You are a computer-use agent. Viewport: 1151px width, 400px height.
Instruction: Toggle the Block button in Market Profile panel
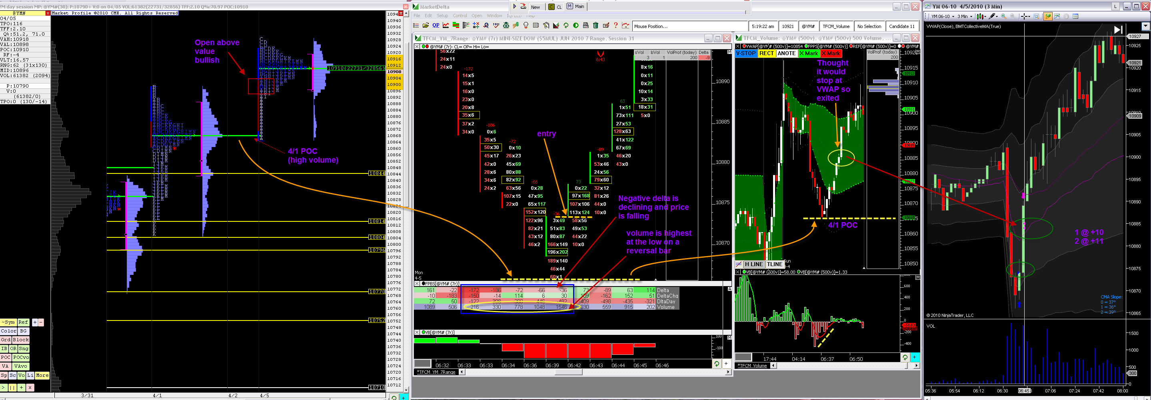(21, 340)
